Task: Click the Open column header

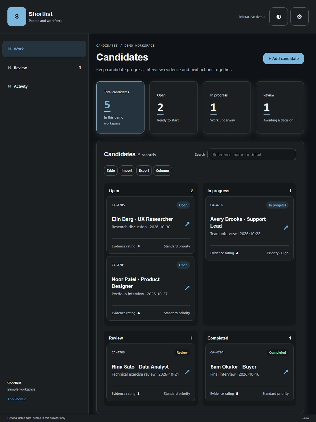Action: 114,191
